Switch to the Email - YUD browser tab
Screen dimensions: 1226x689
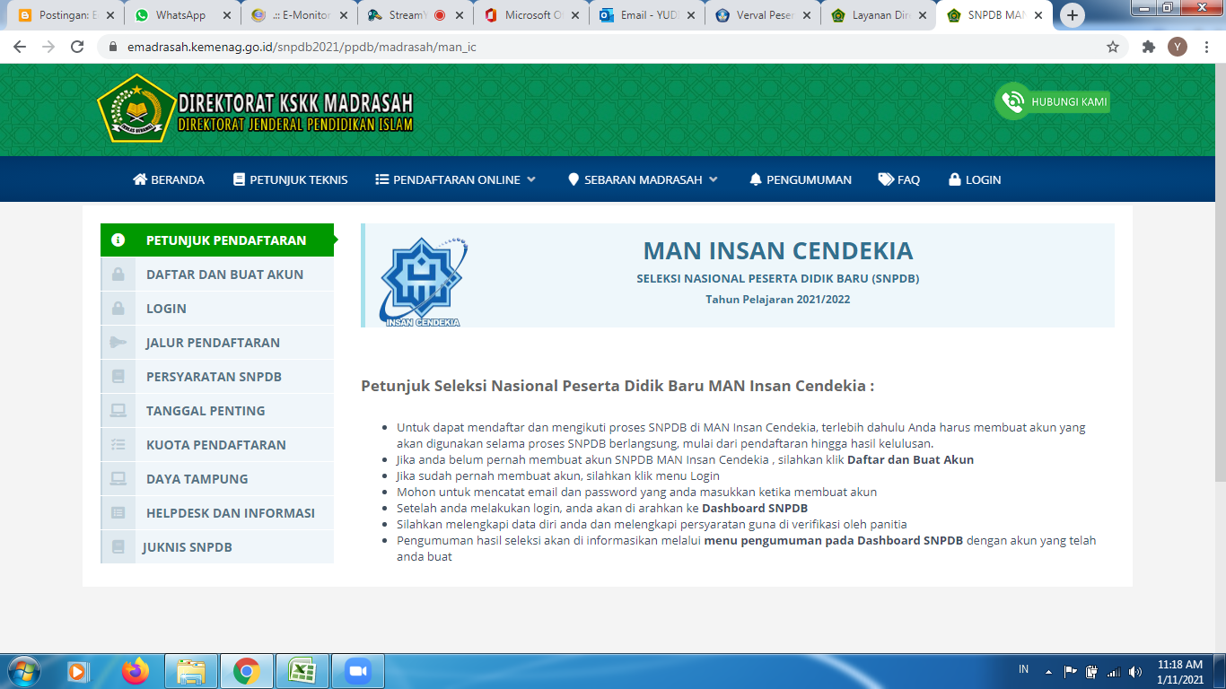[x=648, y=15]
